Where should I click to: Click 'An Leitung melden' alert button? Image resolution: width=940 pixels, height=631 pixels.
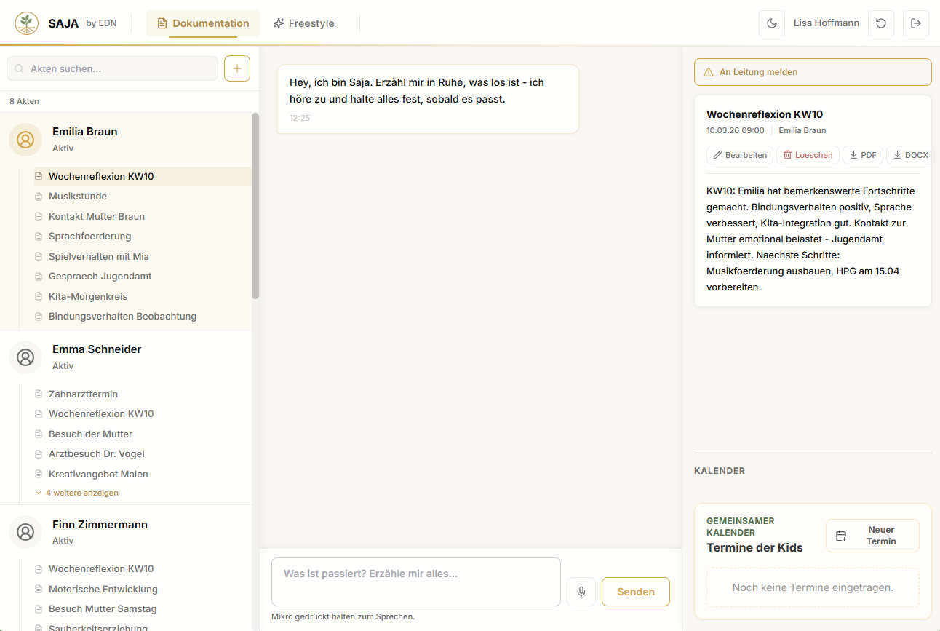[813, 72]
